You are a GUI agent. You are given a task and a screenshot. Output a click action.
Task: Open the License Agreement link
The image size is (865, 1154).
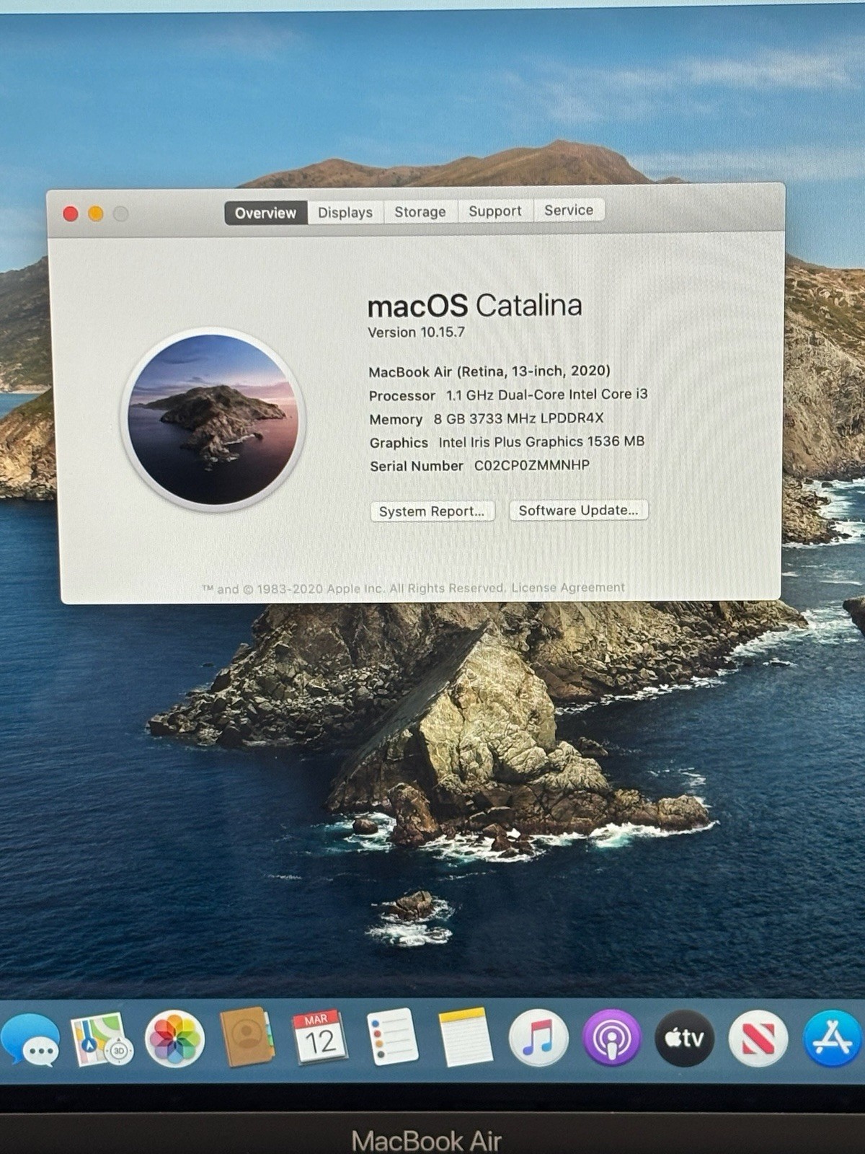pyautogui.click(x=568, y=588)
